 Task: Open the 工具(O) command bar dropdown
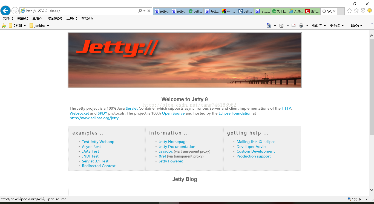[355, 25]
